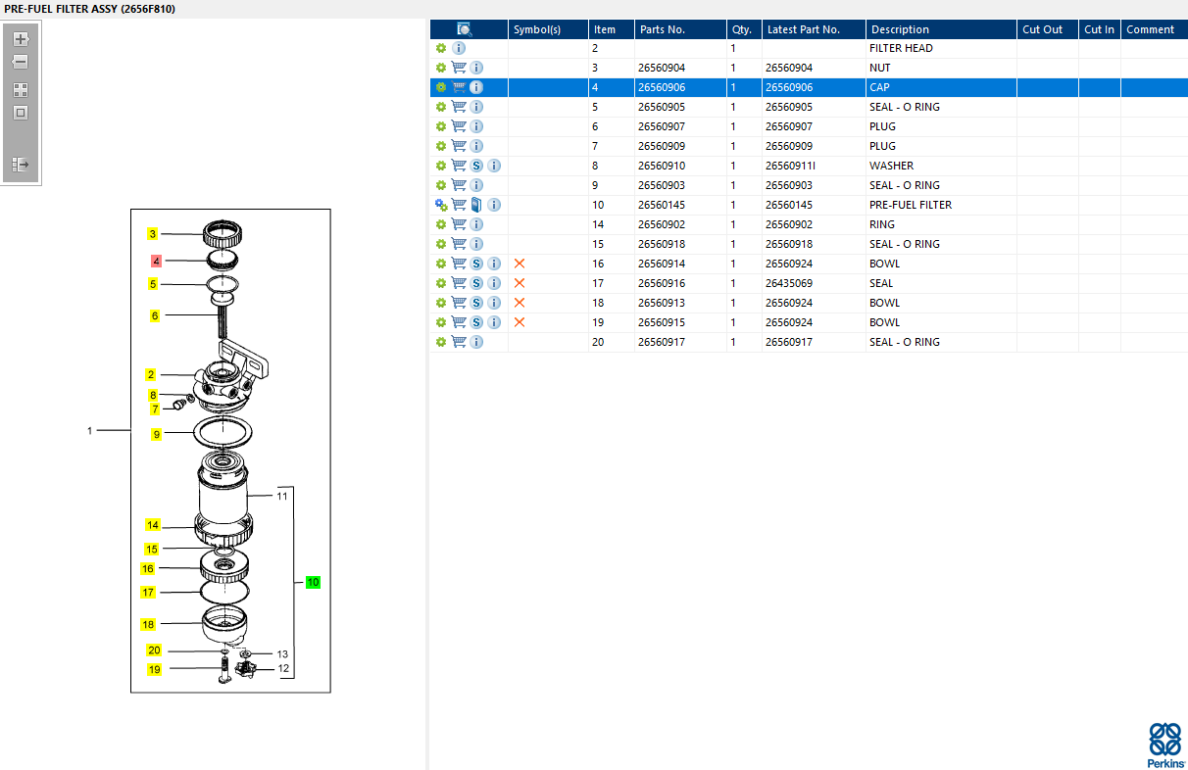Select the highlighted callout 4 in diagram

(x=156, y=261)
